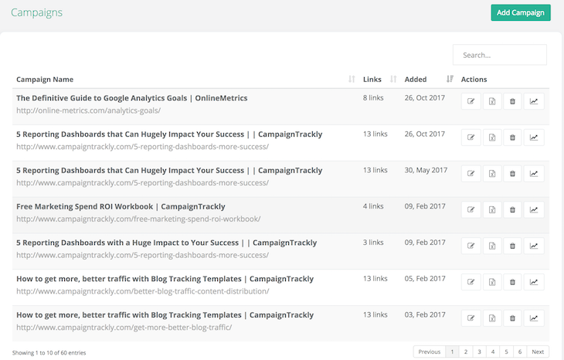Open the Definitive Guide to Google Analytics Goals title
Viewport: 564px width, 360px height.
click(131, 98)
